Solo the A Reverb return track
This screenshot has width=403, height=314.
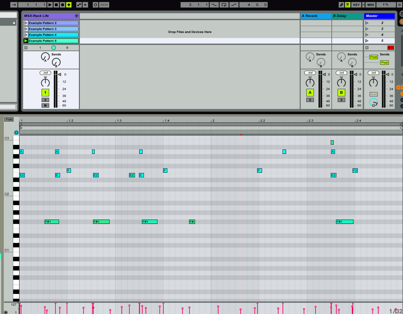[310, 100]
